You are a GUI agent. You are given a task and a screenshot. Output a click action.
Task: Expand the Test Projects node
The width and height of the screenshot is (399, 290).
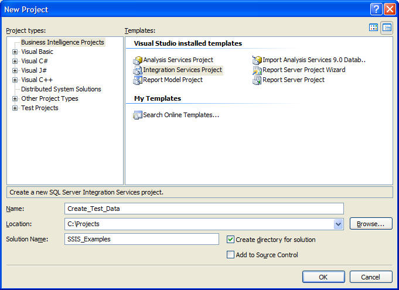pyautogui.click(x=15, y=108)
